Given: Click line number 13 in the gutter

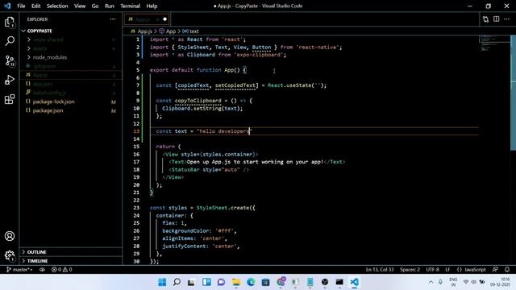Looking at the screenshot, I should click(136, 131).
